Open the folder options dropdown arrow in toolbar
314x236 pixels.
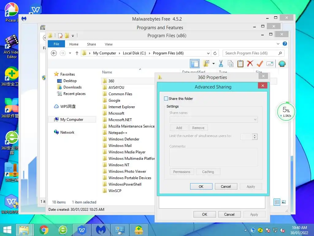(213, 64)
